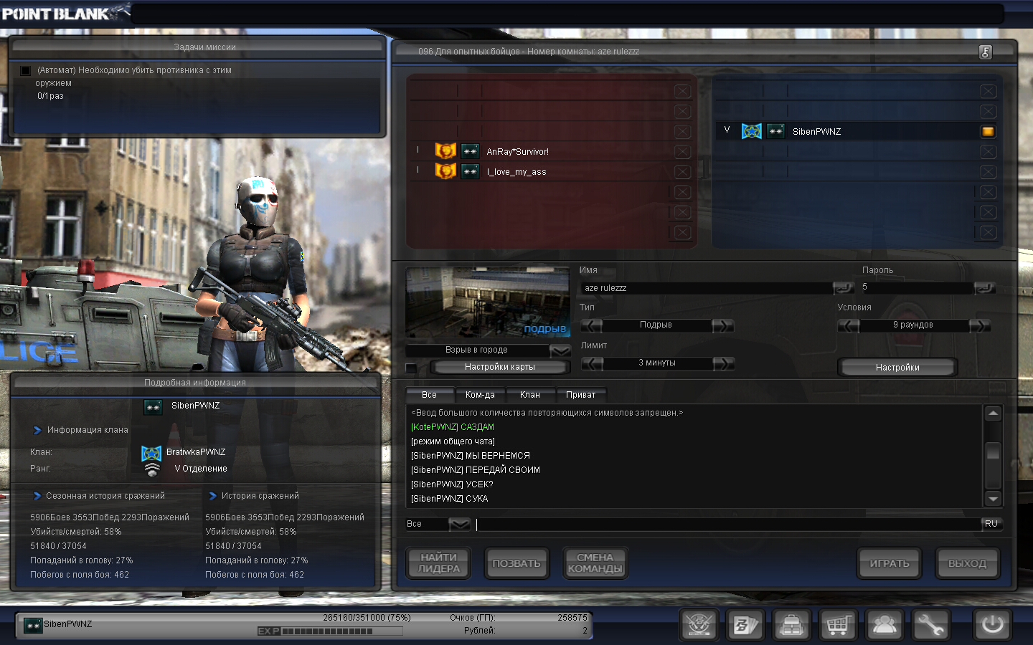This screenshot has width=1033, height=645.
Task: Expand История сражений section
Action: 212,496
